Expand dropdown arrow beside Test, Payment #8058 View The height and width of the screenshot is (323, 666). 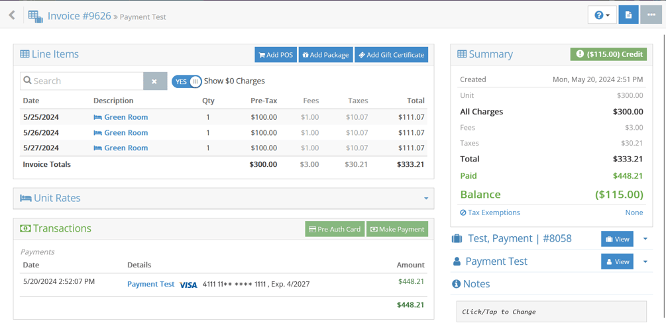[x=645, y=239]
